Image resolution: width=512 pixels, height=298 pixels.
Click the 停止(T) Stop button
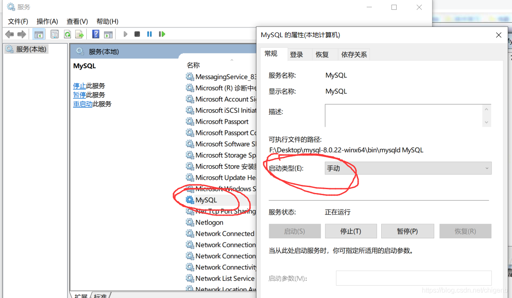[351, 231]
